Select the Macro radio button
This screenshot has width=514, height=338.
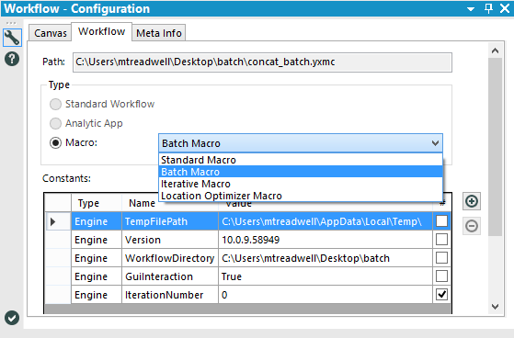coord(55,142)
